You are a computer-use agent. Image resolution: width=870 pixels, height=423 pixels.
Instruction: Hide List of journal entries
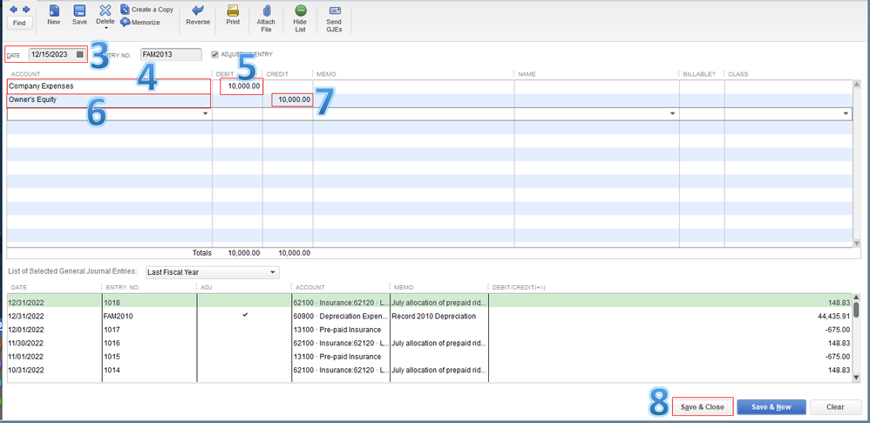tap(300, 18)
